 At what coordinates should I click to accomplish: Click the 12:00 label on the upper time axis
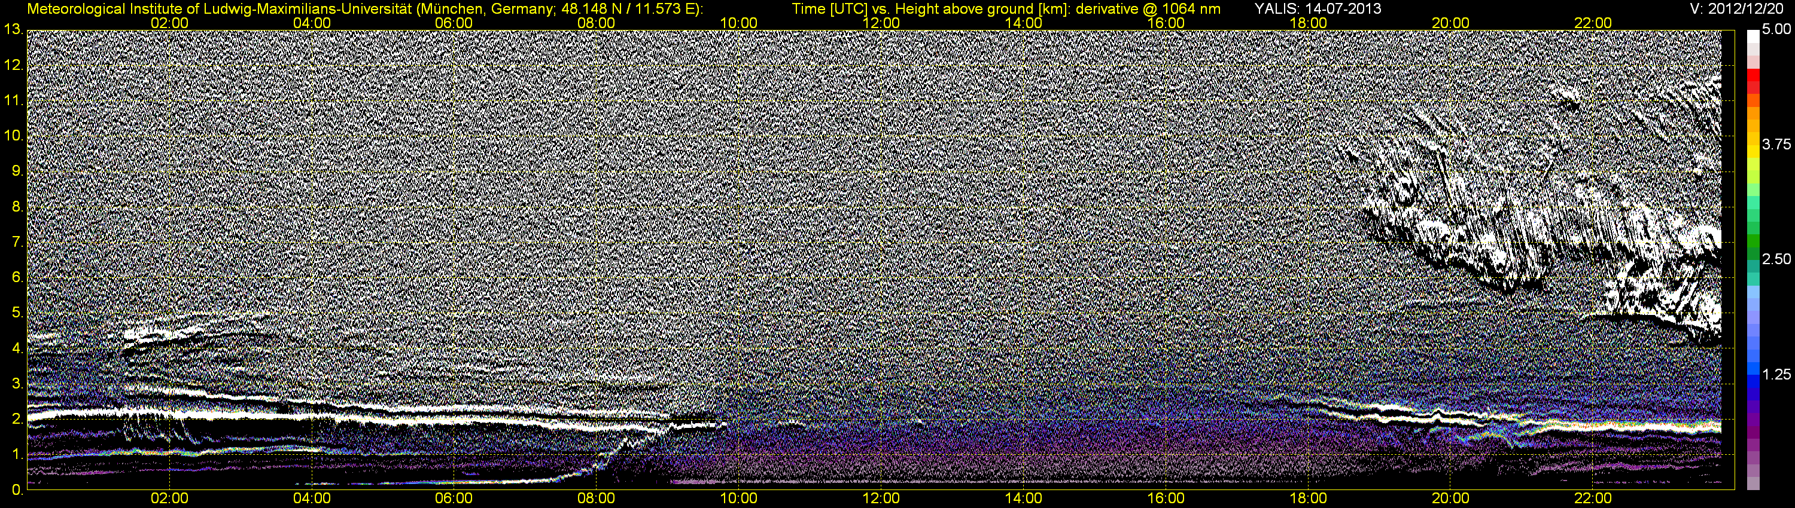[881, 23]
